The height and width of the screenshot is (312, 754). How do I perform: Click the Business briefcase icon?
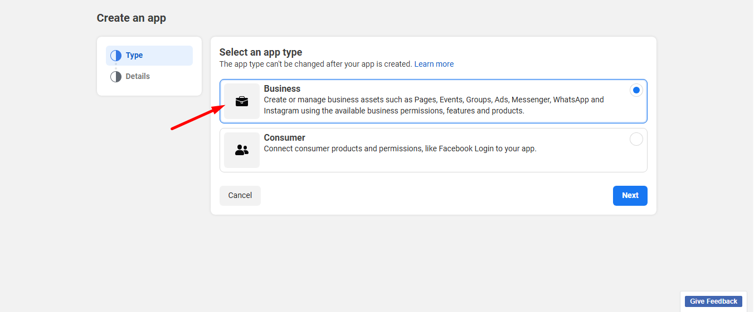tap(242, 101)
